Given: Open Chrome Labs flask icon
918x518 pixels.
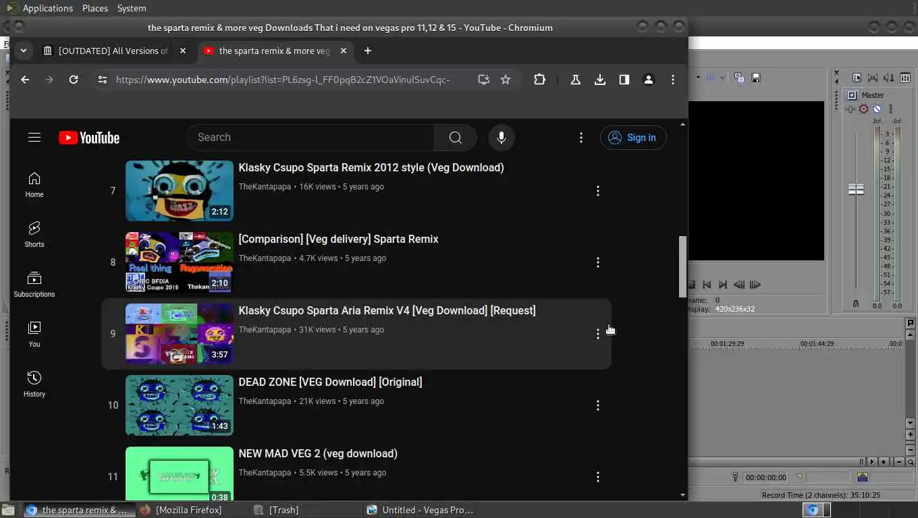Looking at the screenshot, I should point(576,80).
